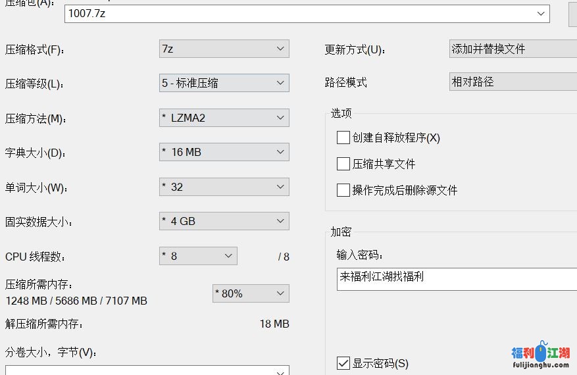This screenshot has width=577, height=375.
Task: Expand the 4 GB solid block size dropdown
Action: (224, 221)
